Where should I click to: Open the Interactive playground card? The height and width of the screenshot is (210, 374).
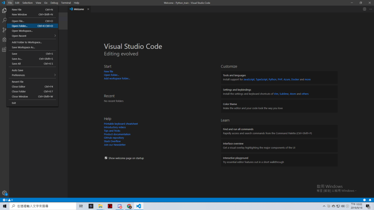(x=279, y=160)
